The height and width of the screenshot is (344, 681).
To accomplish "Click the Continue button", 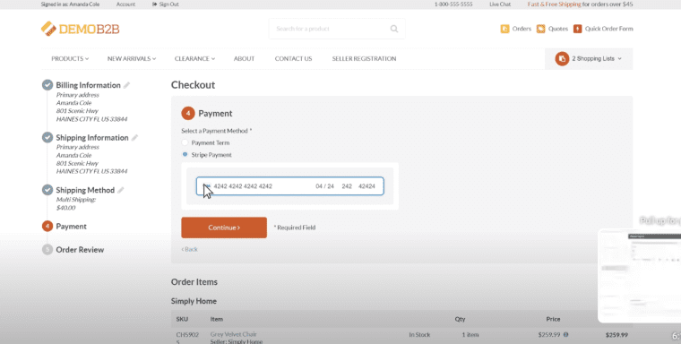I will tap(224, 228).
